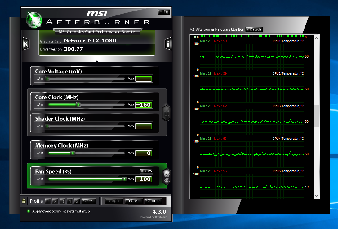
Task: Click the CPU1 Temperatur graph
Action: click(252, 57)
